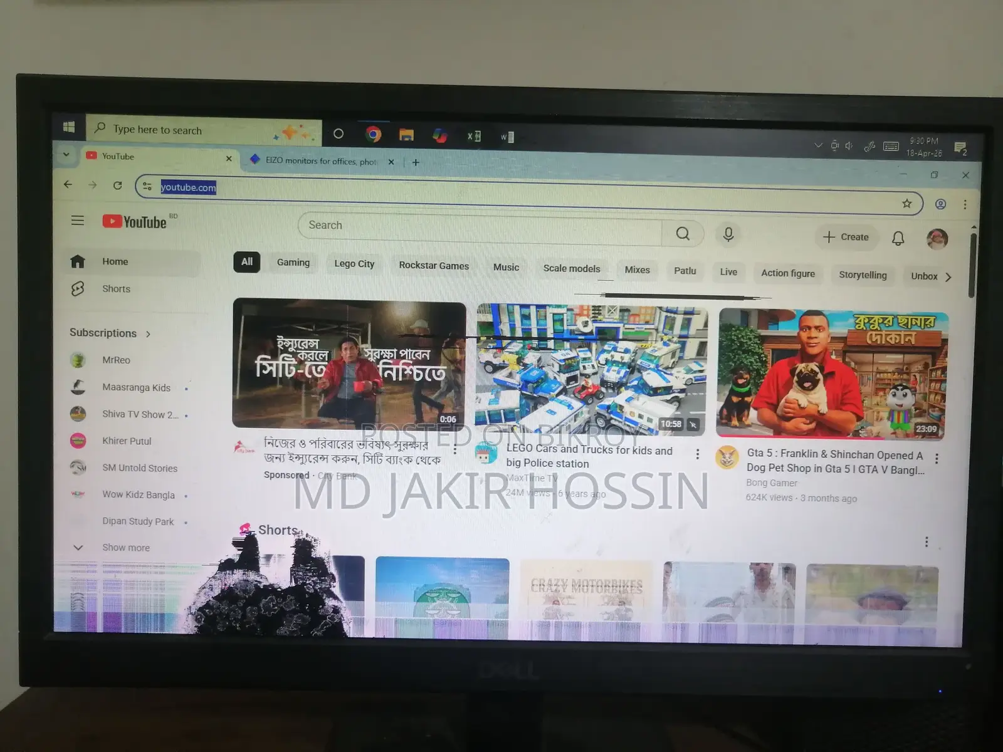
Task: Open more options for LEGO Cars video
Action: [698, 454]
